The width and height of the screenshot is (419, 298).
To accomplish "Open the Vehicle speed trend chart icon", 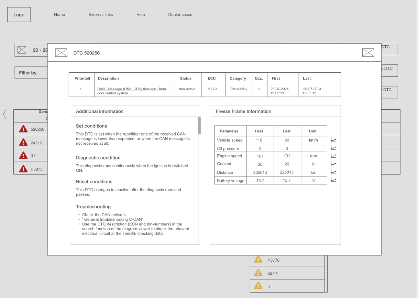I will pyautogui.click(x=333, y=140).
